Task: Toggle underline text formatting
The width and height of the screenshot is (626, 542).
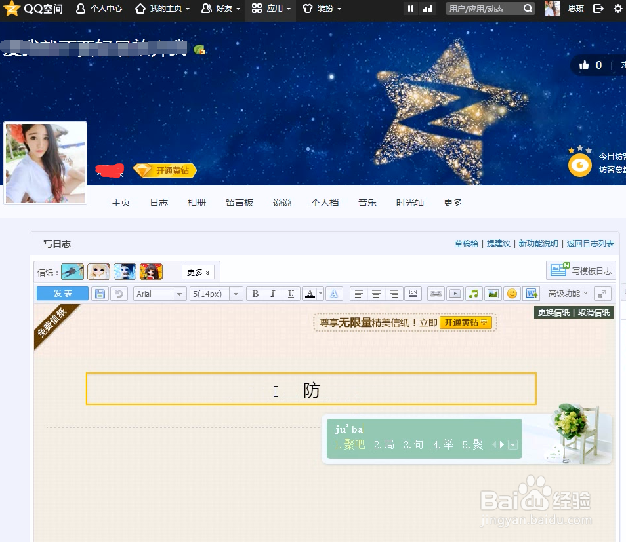Action: click(290, 294)
